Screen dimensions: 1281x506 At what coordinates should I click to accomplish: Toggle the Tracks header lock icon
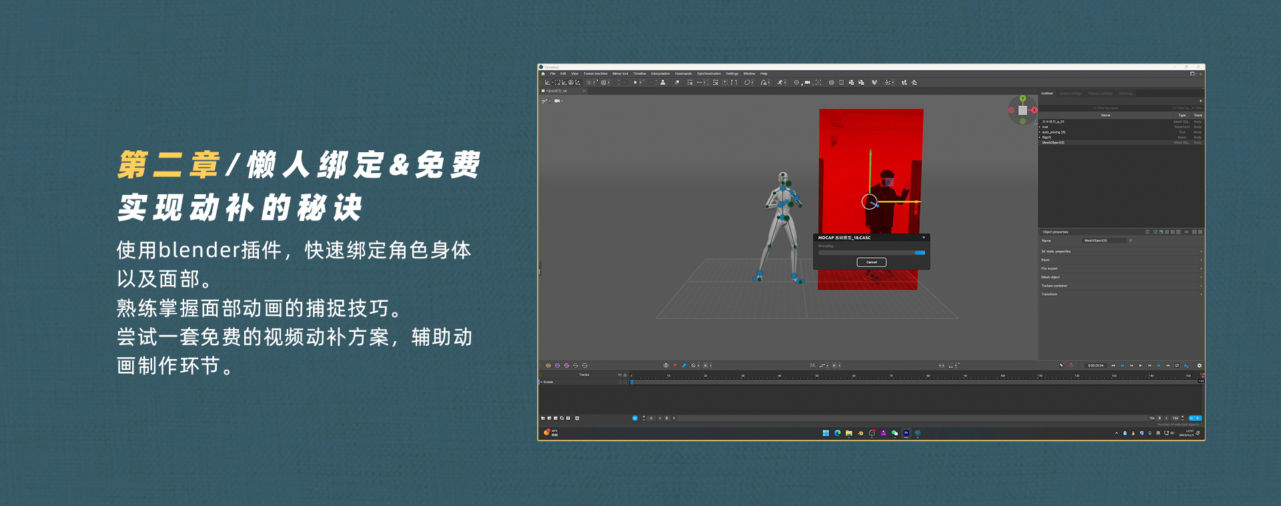pyautogui.click(x=625, y=374)
